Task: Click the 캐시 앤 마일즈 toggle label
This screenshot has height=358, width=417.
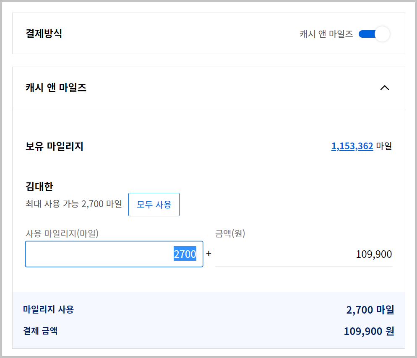Action: 326,34
